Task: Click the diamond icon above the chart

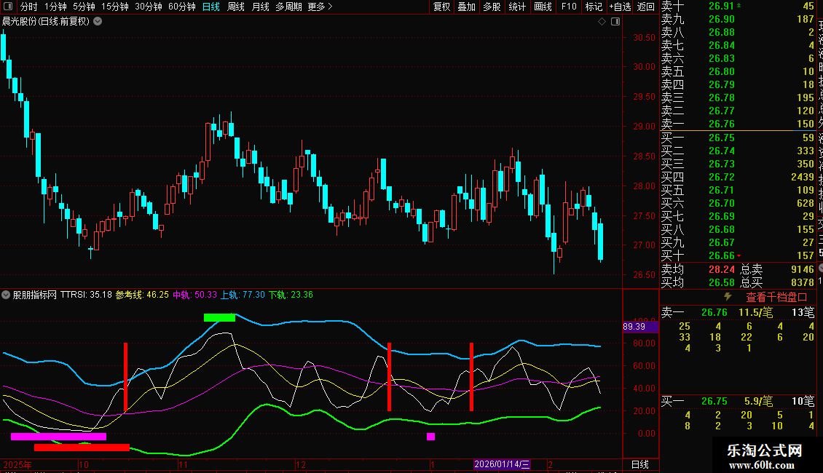Action: pyautogui.click(x=602, y=22)
